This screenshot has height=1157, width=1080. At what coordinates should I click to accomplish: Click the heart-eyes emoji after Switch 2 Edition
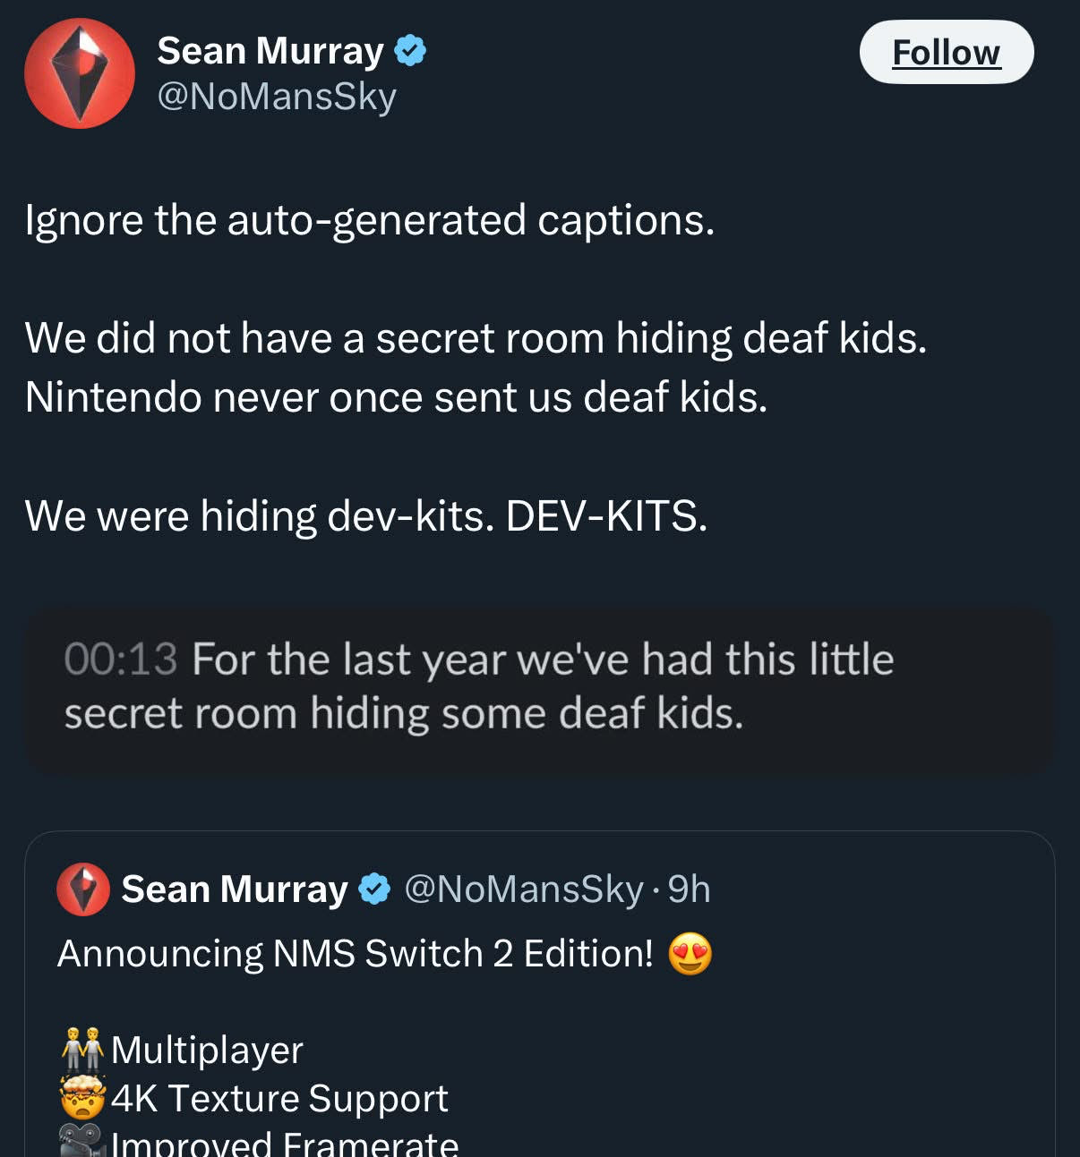coord(690,954)
